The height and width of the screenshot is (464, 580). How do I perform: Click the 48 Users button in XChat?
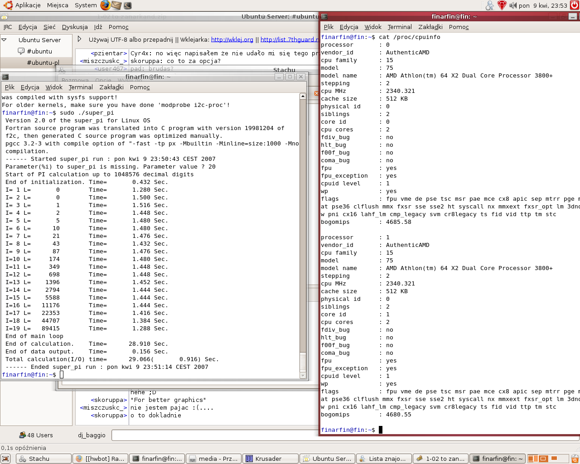[36, 435]
